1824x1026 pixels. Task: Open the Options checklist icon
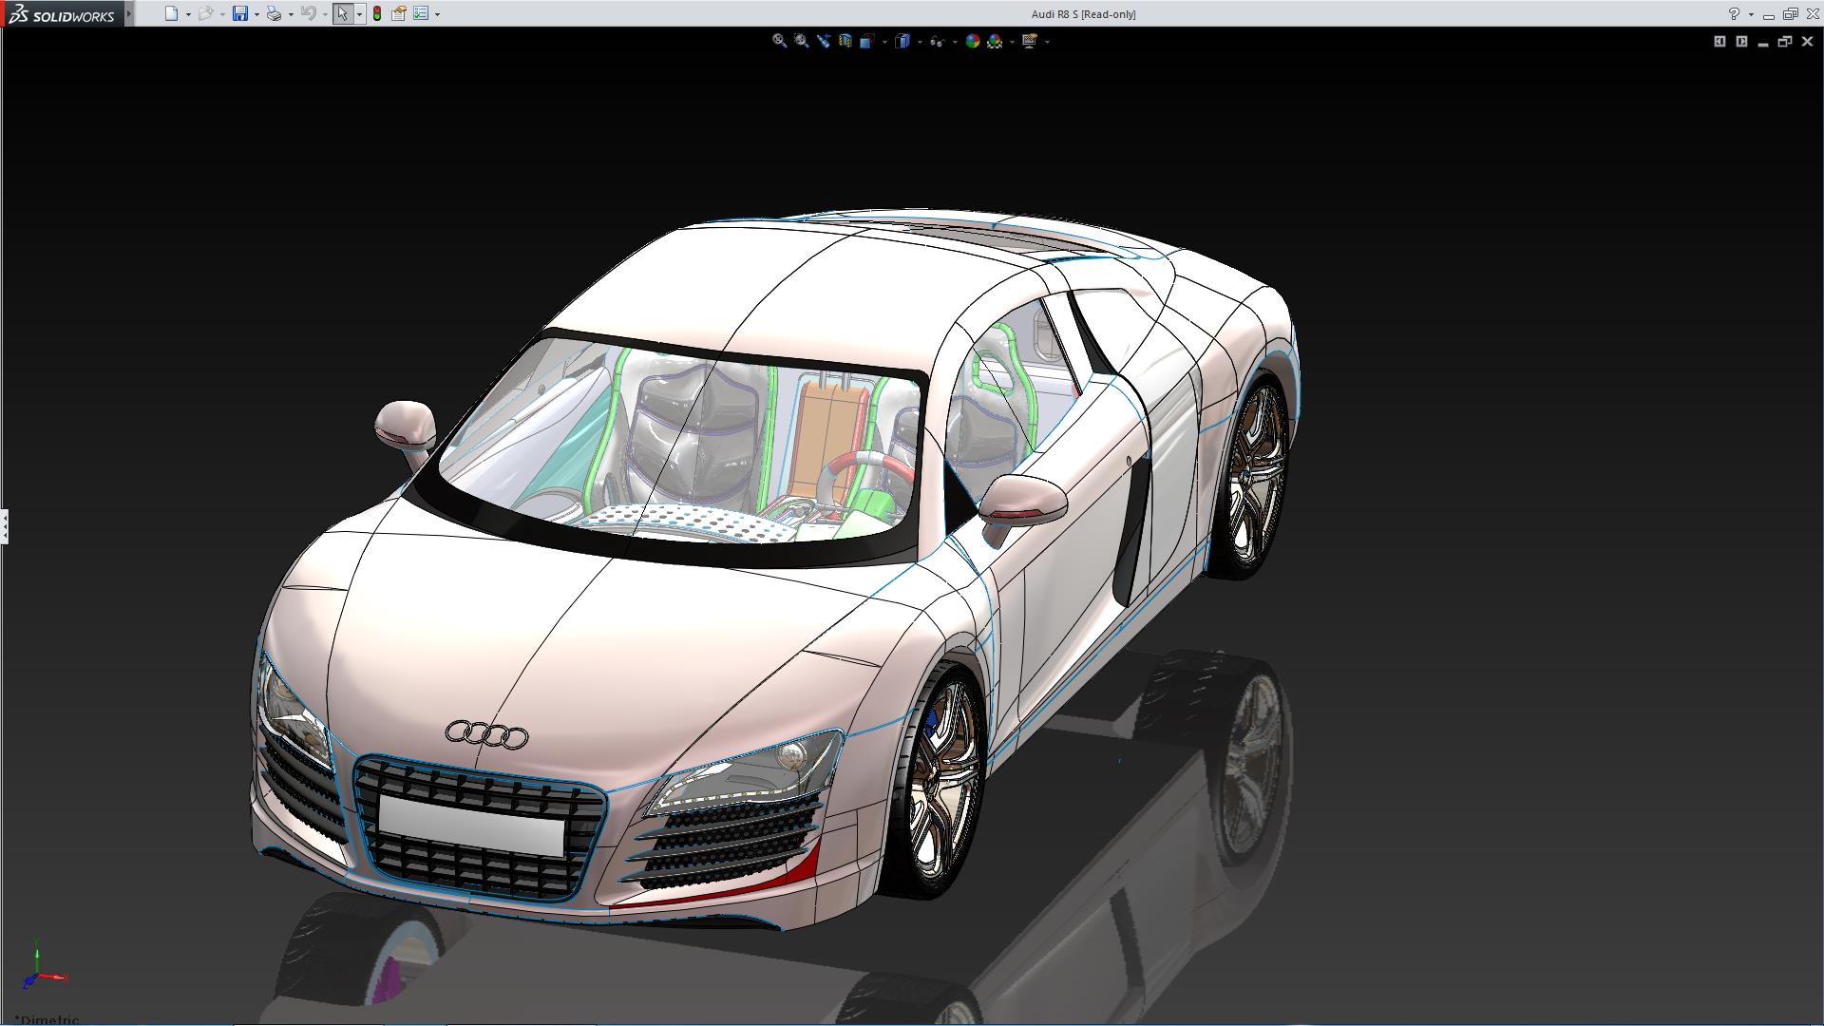point(421,13)
